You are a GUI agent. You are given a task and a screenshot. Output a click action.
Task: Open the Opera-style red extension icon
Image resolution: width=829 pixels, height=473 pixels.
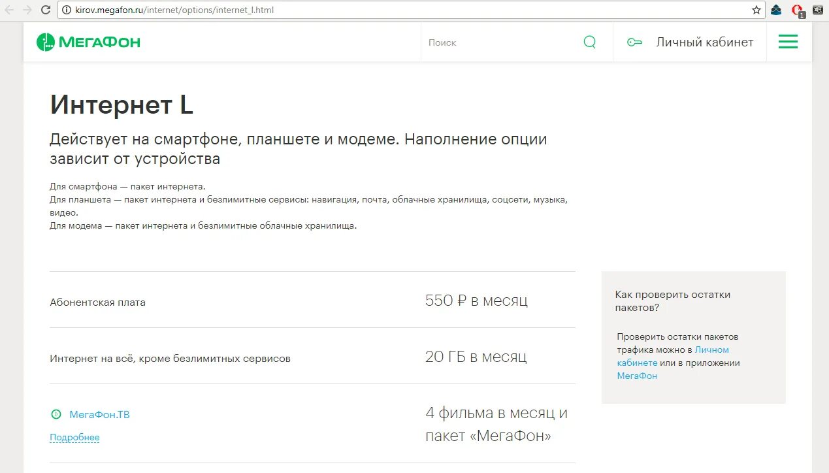798,10
